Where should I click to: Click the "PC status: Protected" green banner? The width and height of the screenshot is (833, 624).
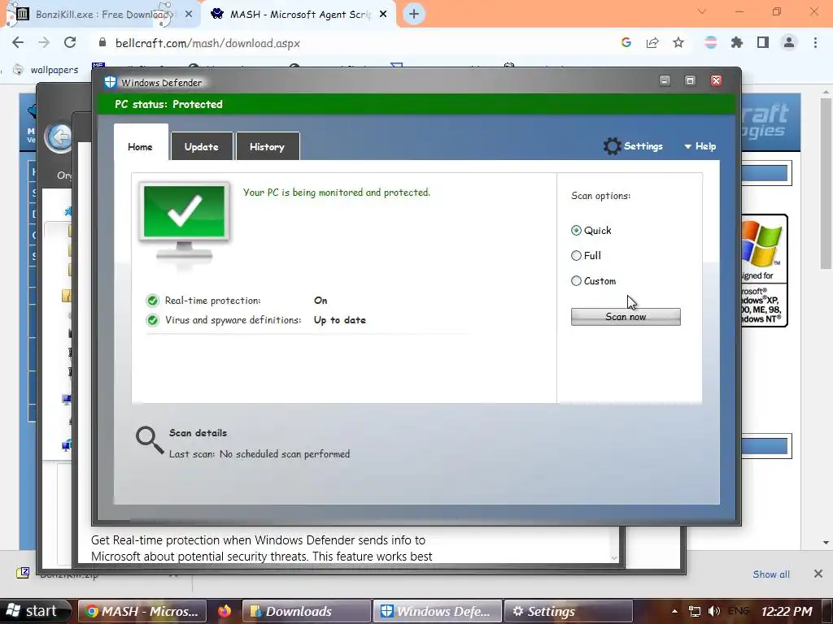click(417, 104)
